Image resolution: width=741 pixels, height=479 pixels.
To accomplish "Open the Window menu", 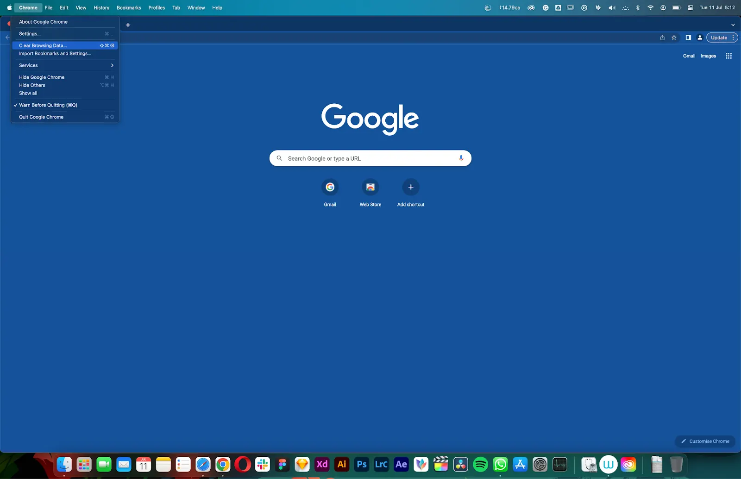I will tap(196, 7).
